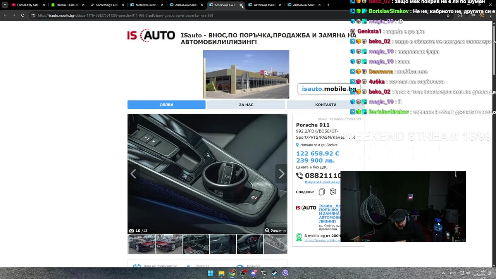Open the taskbar clock and calendar
The height and width of the screenshot is (279, 496).
click(480, 273)
